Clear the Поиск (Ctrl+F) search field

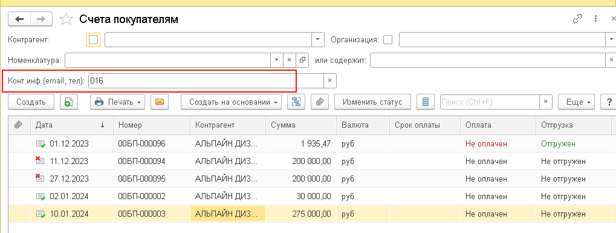[x=545, y=102]
